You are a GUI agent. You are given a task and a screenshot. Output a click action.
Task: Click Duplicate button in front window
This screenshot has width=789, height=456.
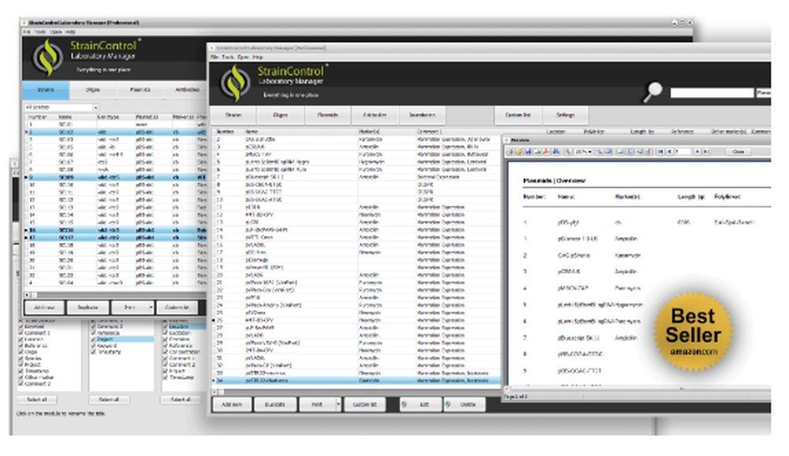[x=275, y=404]
